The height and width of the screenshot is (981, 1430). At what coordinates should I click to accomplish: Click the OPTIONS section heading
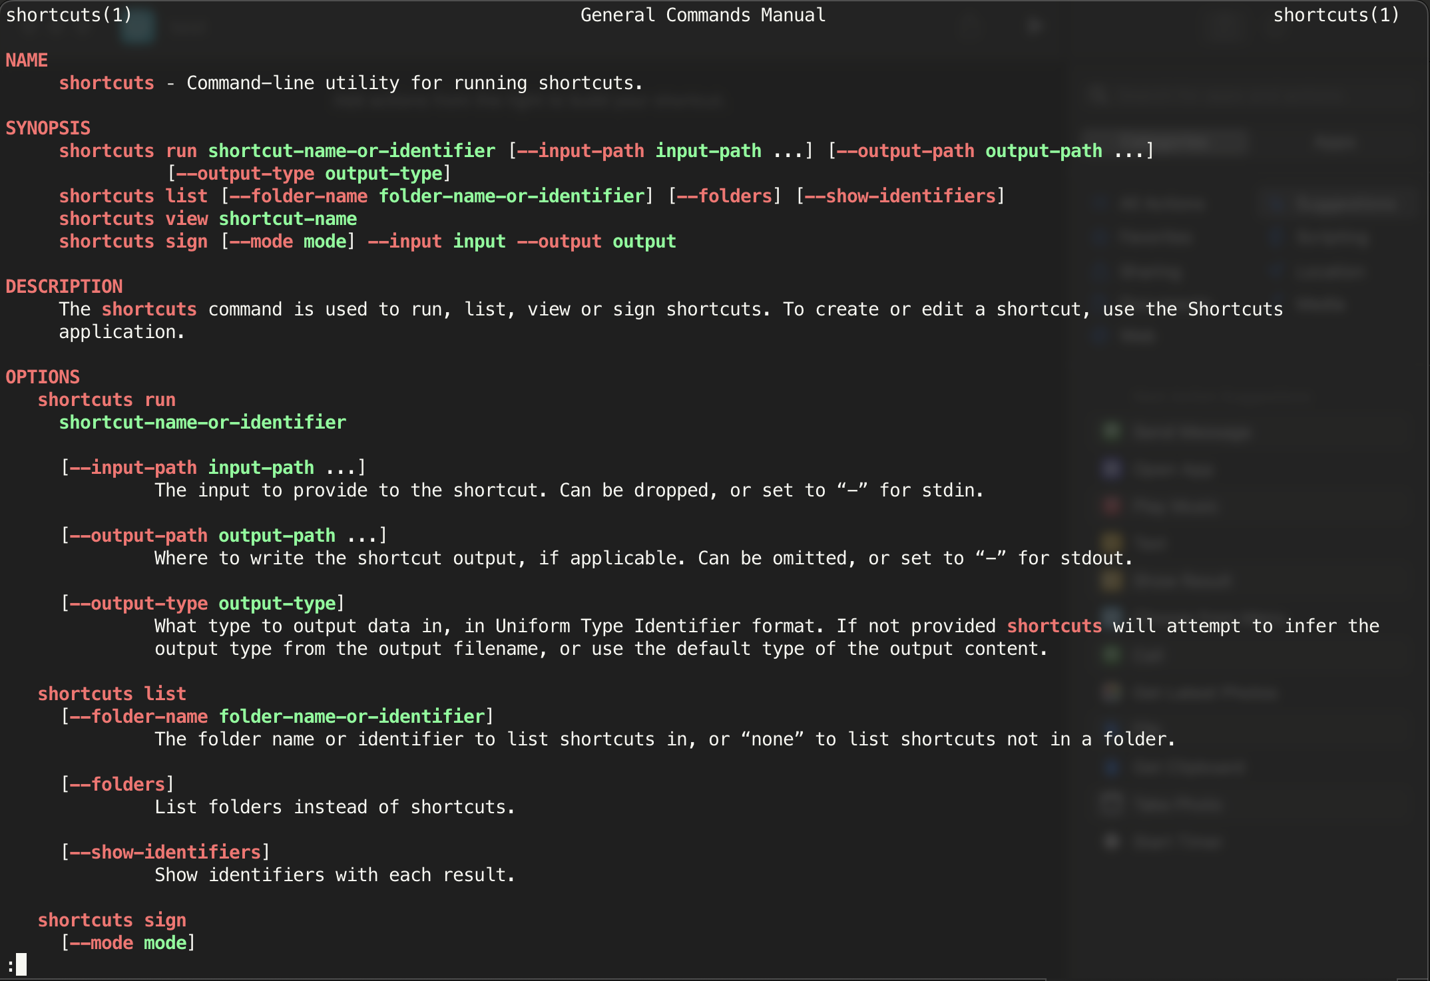click(43, 377)
